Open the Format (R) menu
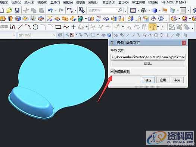This screenshot has height=147, width=196. 42,2
